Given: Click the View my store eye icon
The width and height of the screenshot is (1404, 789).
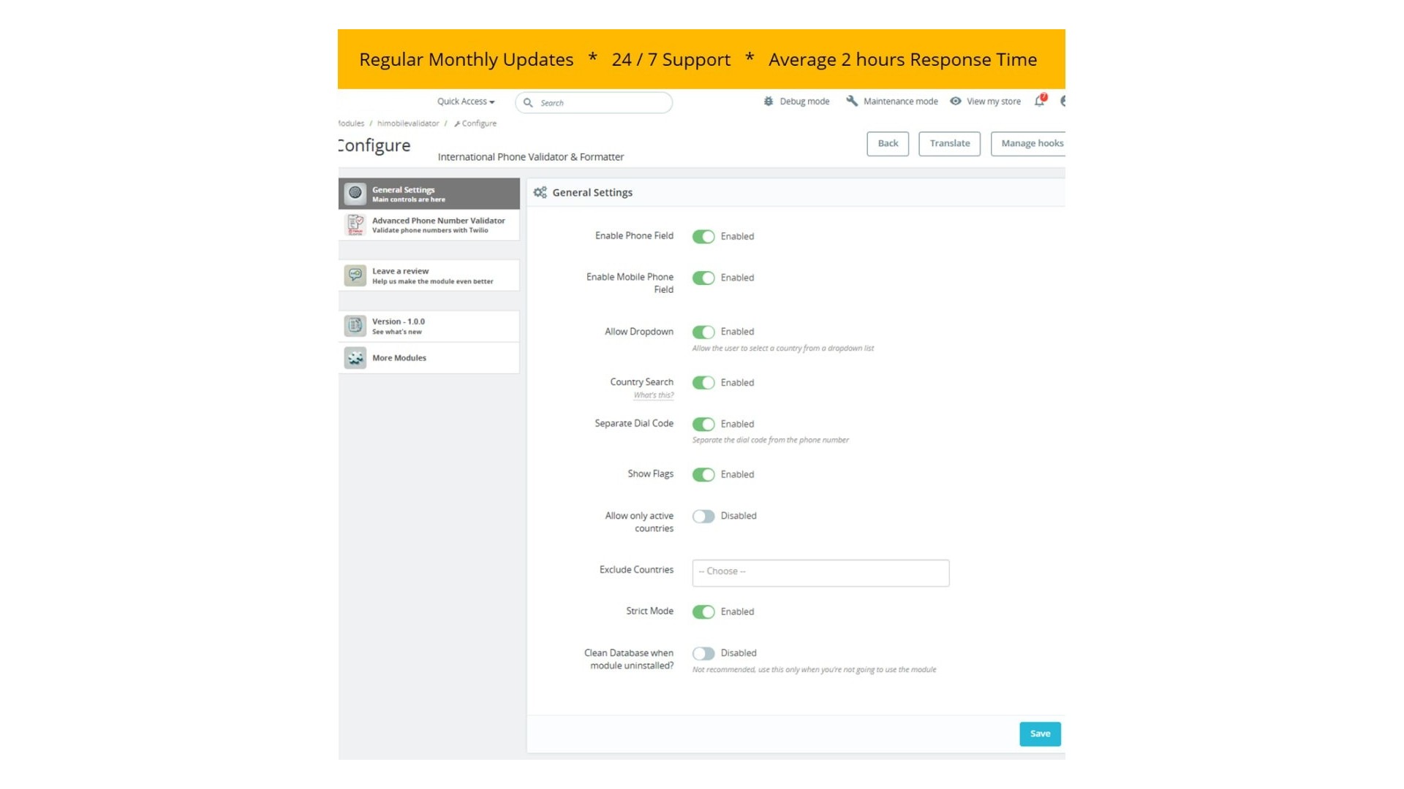Looking at the screenshot, I should [x=956, y=101].
